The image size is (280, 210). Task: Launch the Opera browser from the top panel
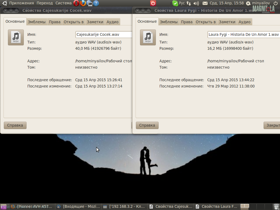click(x=76, y=3)
